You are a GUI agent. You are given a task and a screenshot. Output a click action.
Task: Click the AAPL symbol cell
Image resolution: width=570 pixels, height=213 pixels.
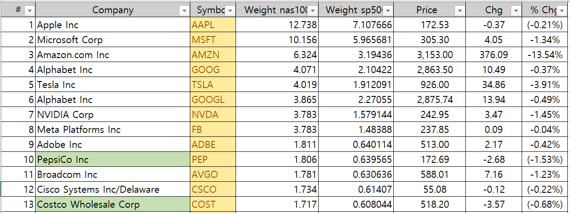pos(213,25)
